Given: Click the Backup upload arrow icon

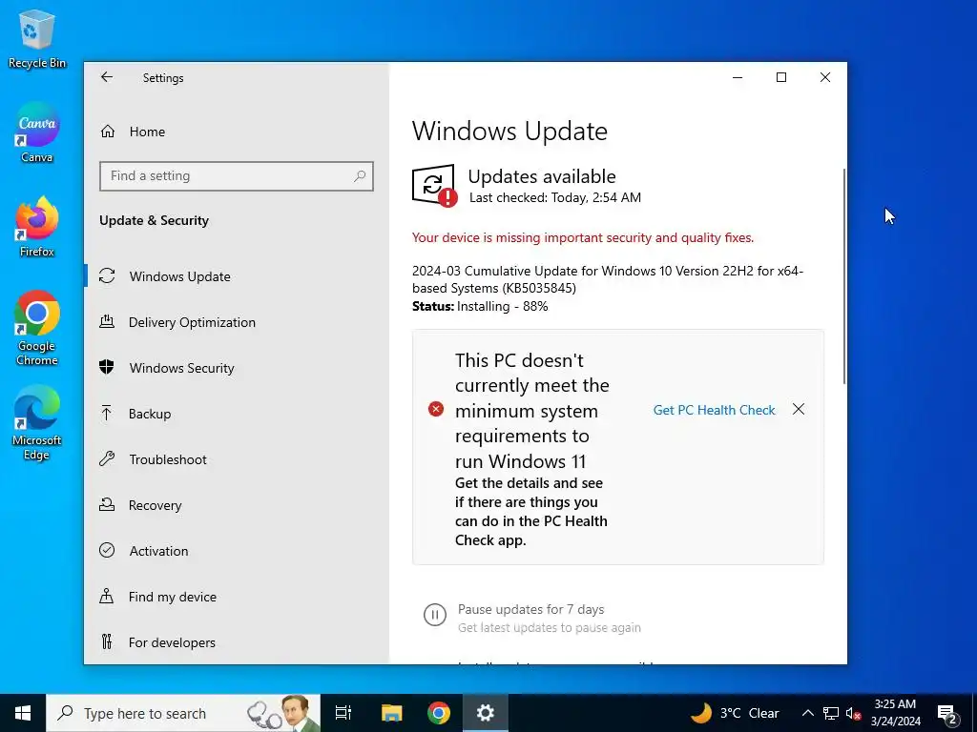Looking at the screenshot, I should pyautogui.click(x=107, y=413).
